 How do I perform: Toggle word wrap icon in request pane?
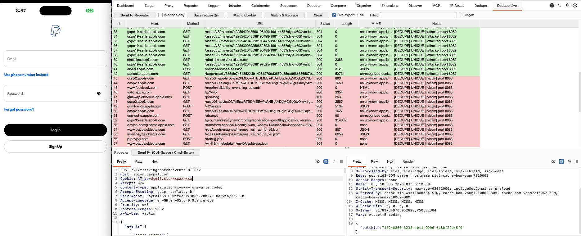pyautogui.click(x=326, y=161)
